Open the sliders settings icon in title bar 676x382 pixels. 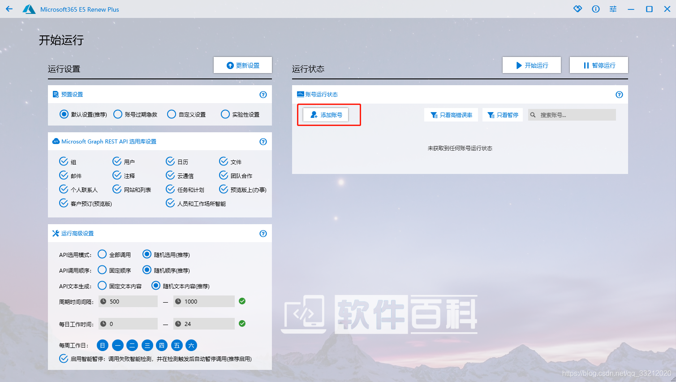pos(613,9)
